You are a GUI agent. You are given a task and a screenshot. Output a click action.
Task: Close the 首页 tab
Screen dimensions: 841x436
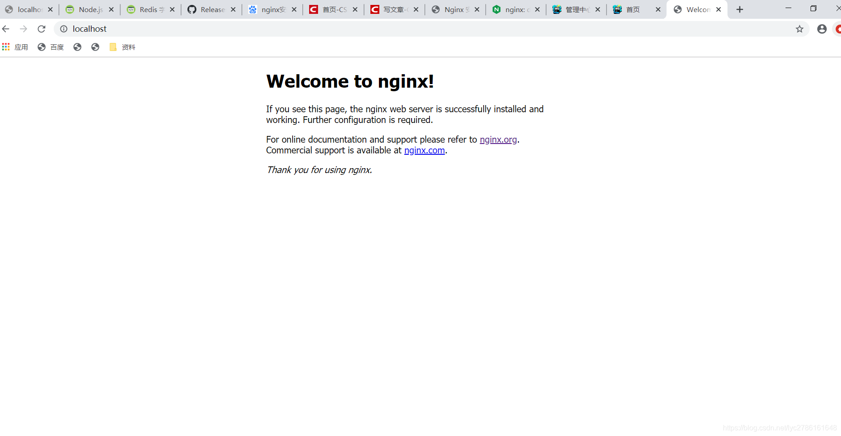click(658, 9)
